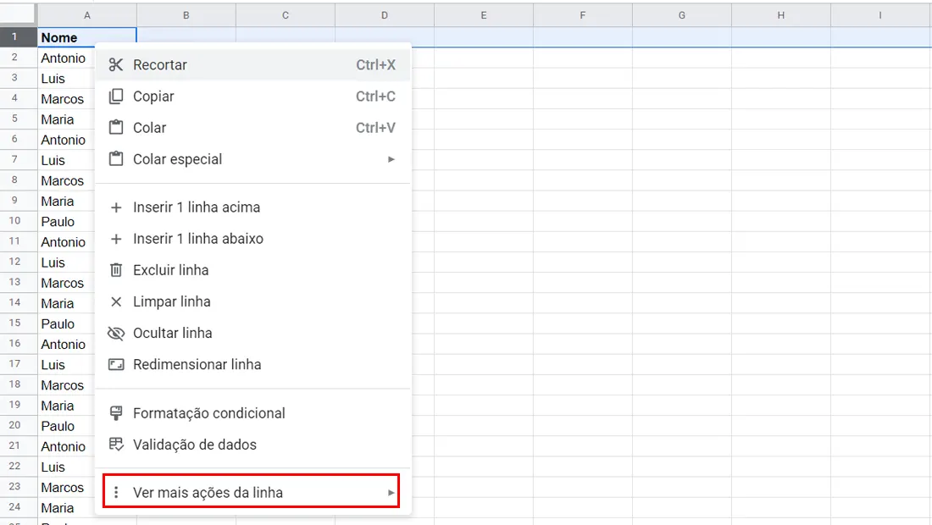
Task: Click Maria in cell A24
Action: pos(58,508)
